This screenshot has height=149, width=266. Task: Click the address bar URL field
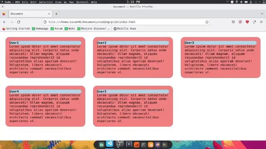(x=126, y=22)
